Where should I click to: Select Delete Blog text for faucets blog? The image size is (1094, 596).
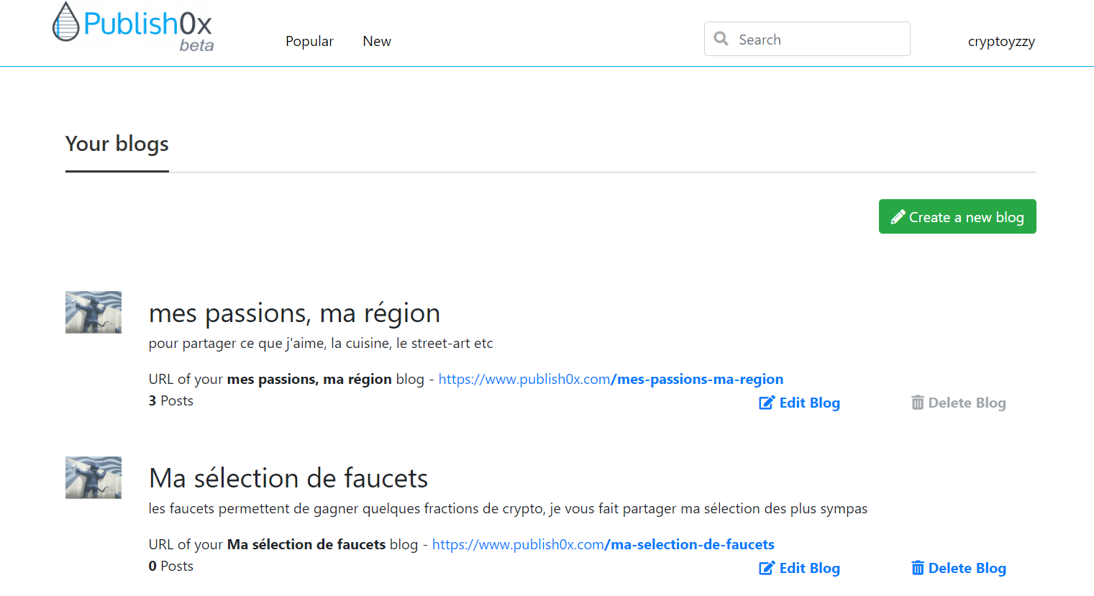pos(967,568)
